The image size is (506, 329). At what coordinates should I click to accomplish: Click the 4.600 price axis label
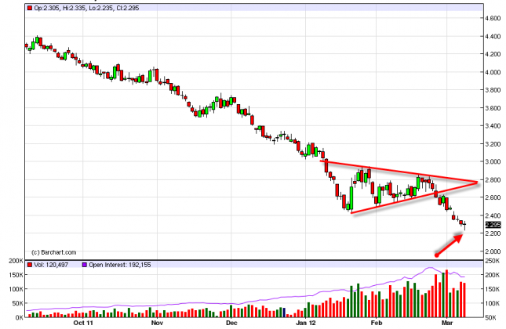493,18
